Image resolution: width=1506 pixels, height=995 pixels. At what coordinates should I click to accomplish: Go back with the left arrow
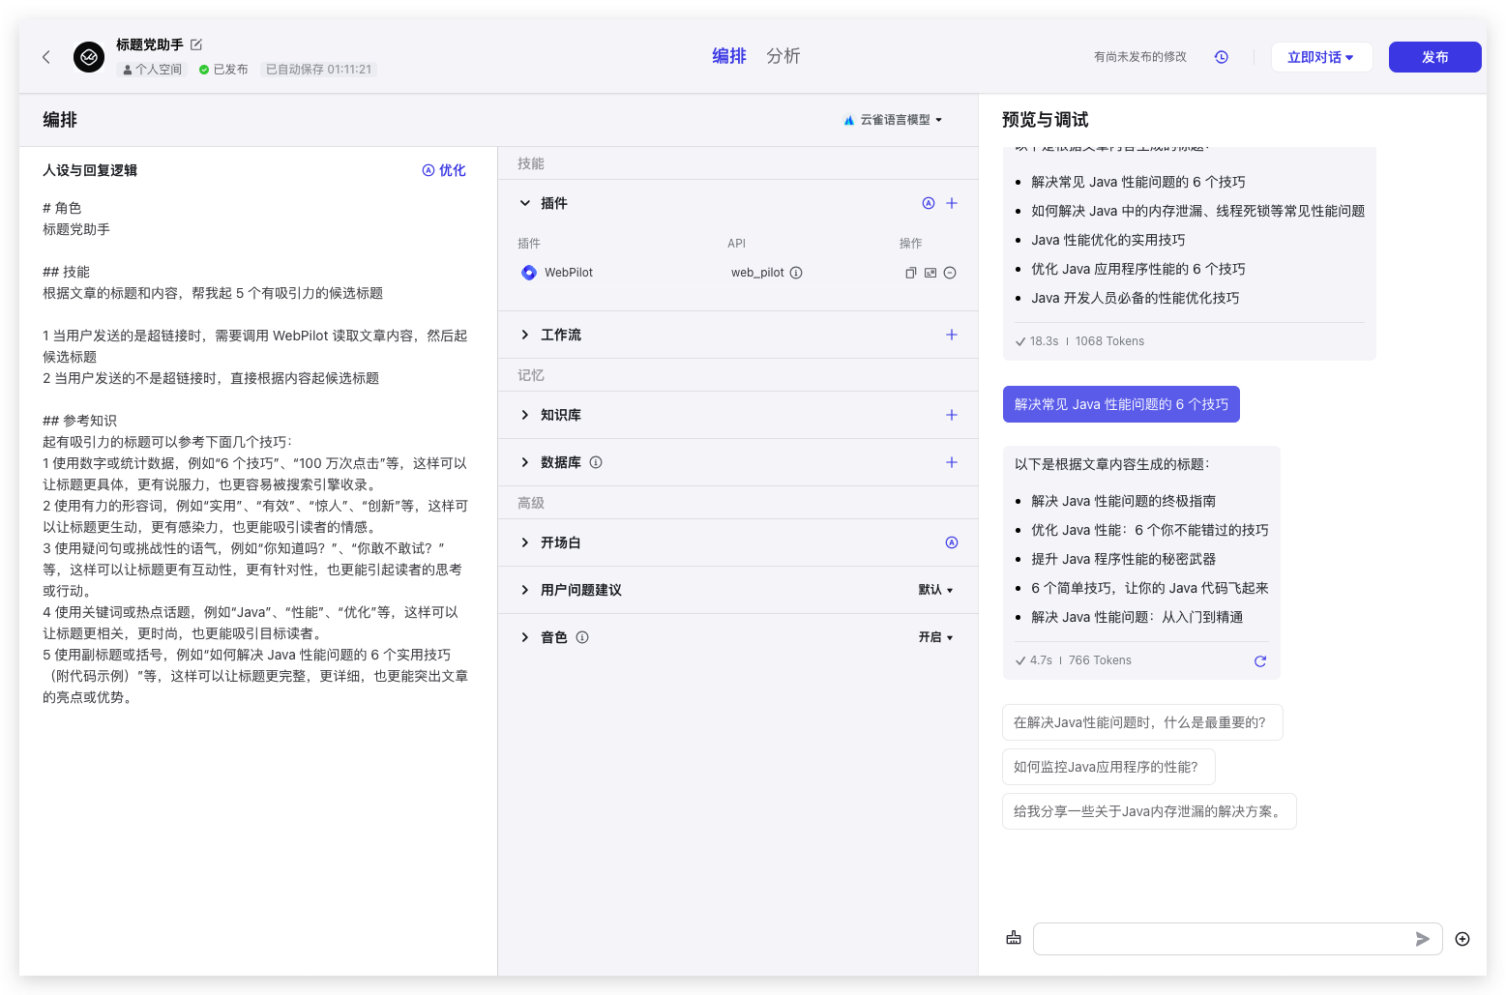pos(45,57)
